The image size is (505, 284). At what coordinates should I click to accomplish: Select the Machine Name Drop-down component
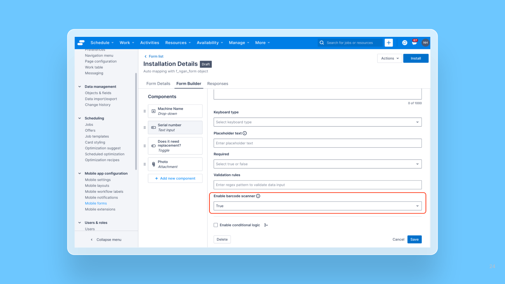(175, 111)
